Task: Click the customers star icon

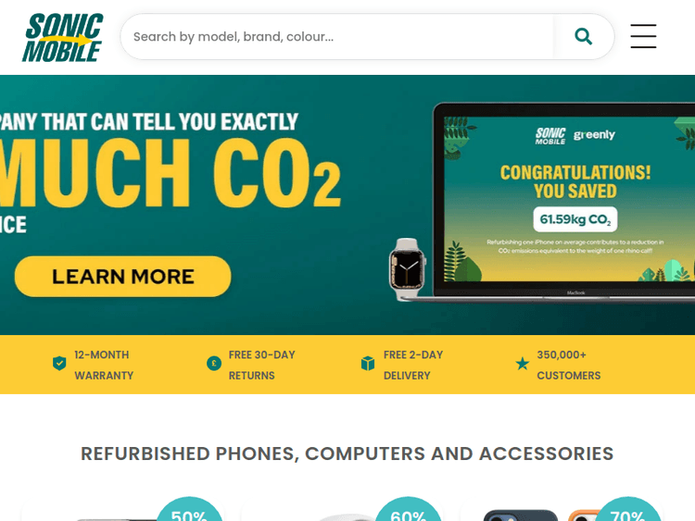Action: point(522,364)
